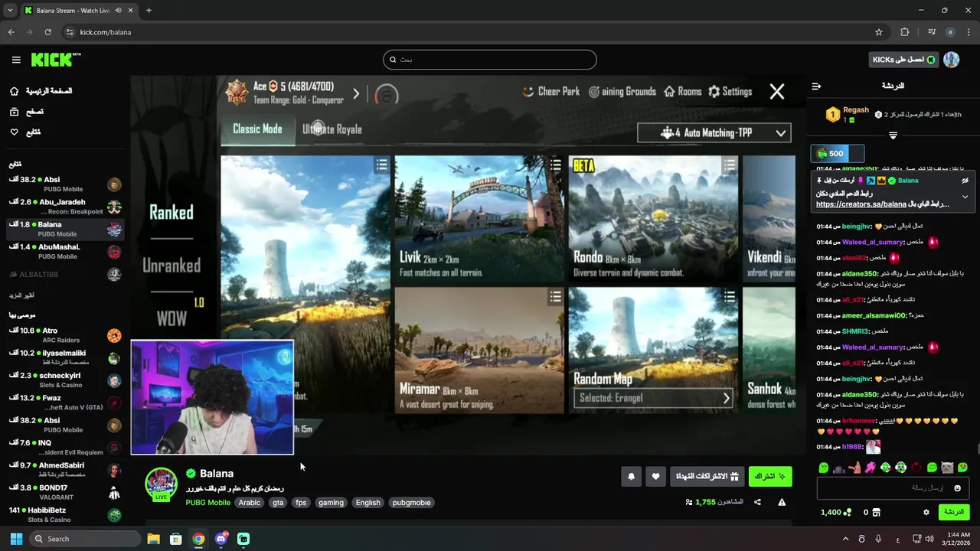Viewport: 980px width, 551px height.
Task: Open the Home page sidebar icon
Action: [x=14, y=91]
